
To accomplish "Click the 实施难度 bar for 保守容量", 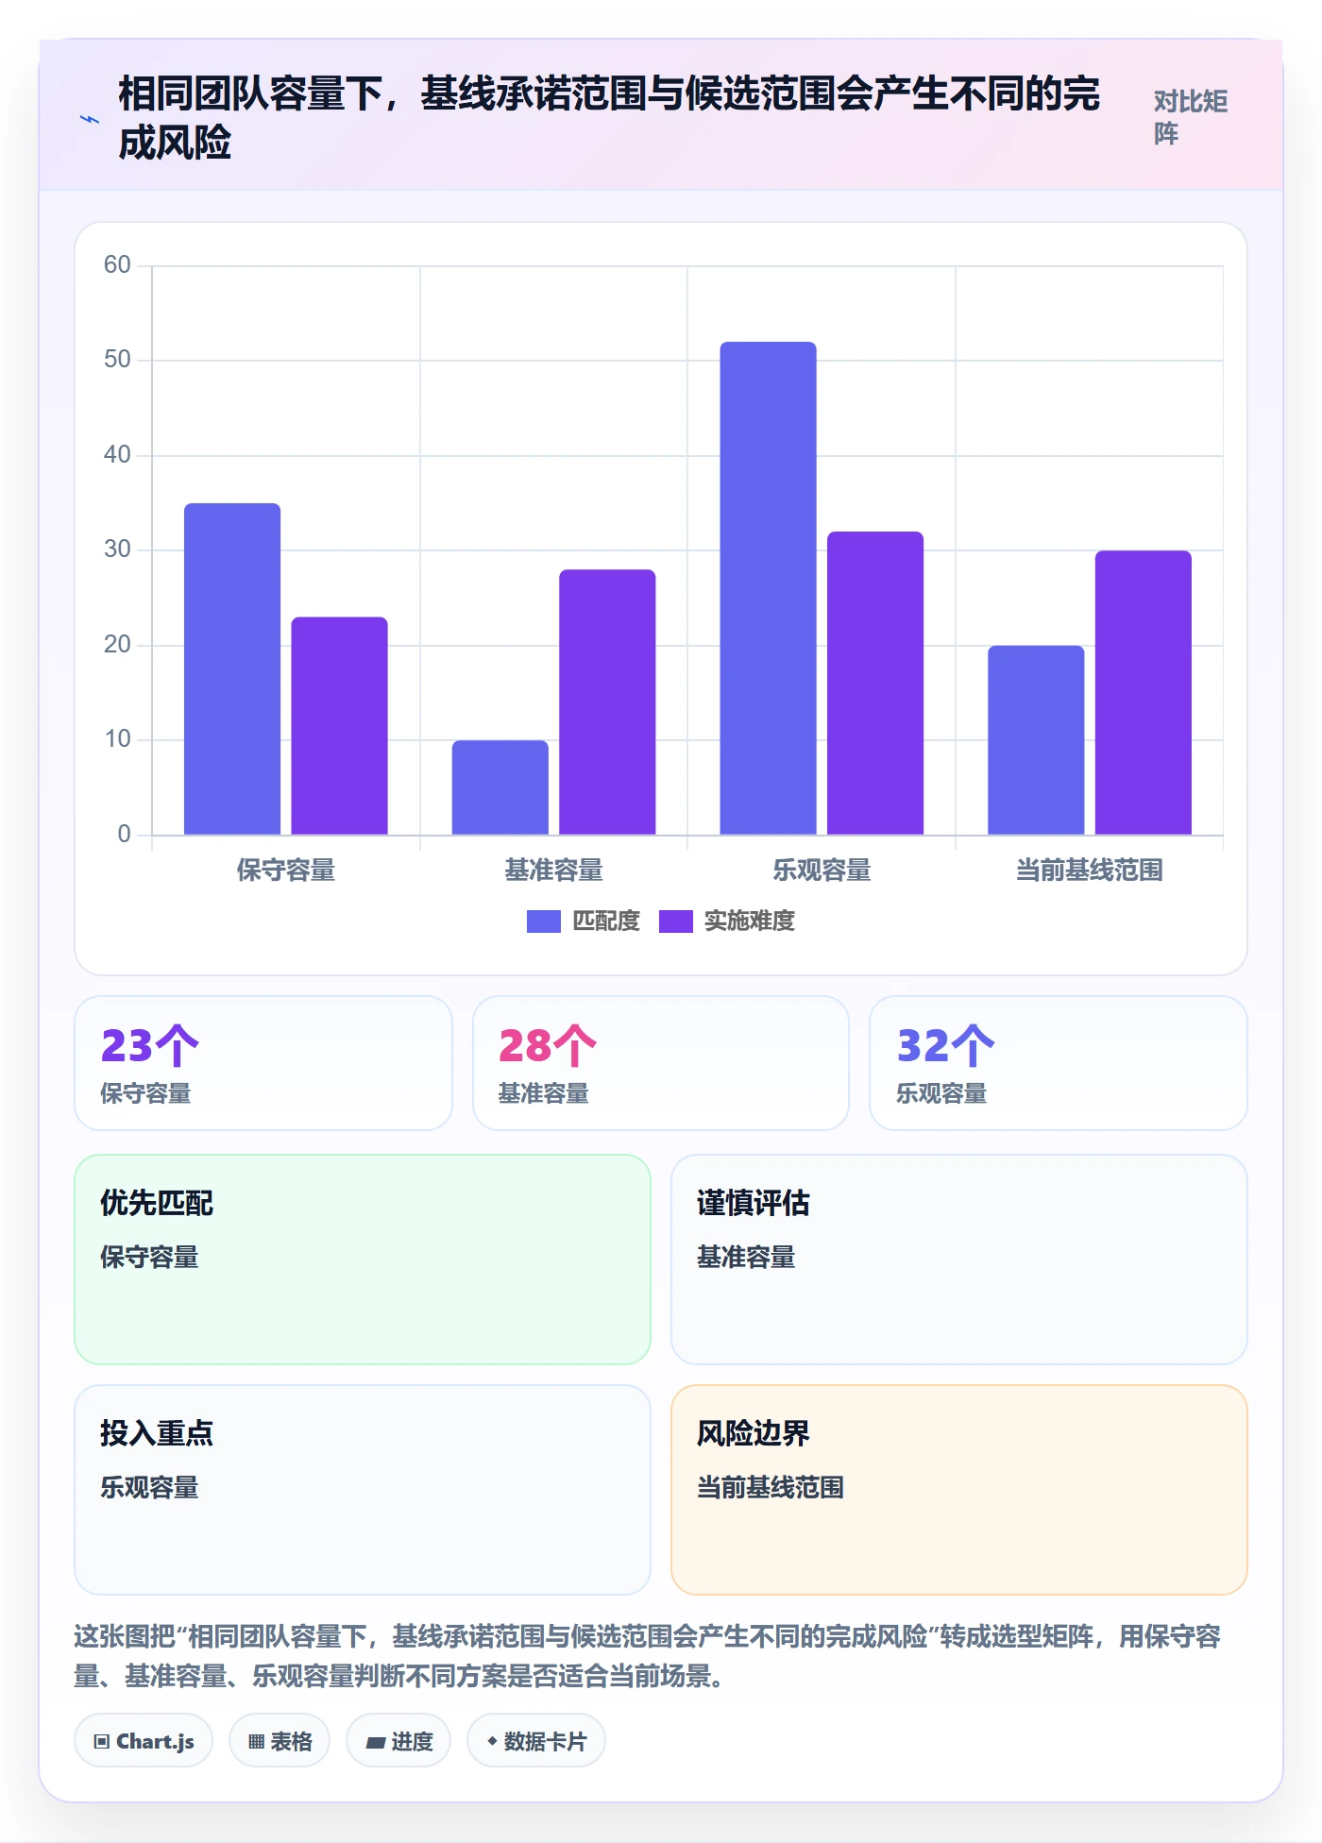I will coord(339,726).
